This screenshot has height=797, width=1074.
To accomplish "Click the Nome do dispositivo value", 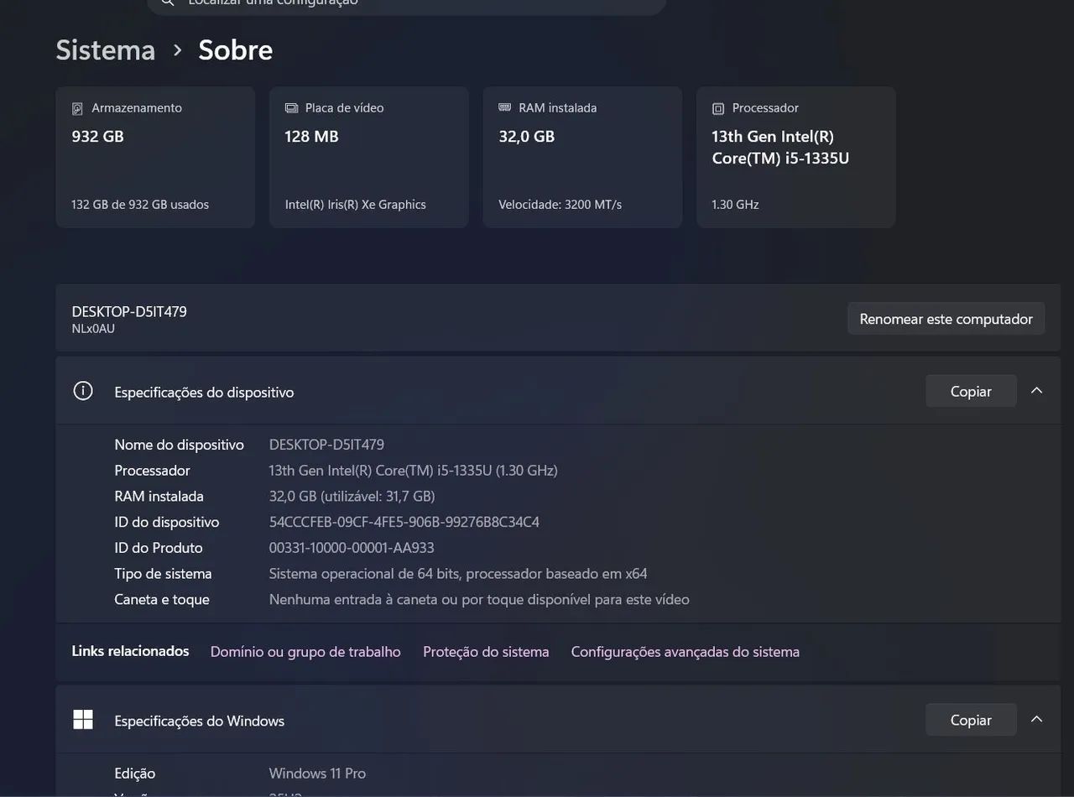I will pyautogui.click(x=326, y=445).
